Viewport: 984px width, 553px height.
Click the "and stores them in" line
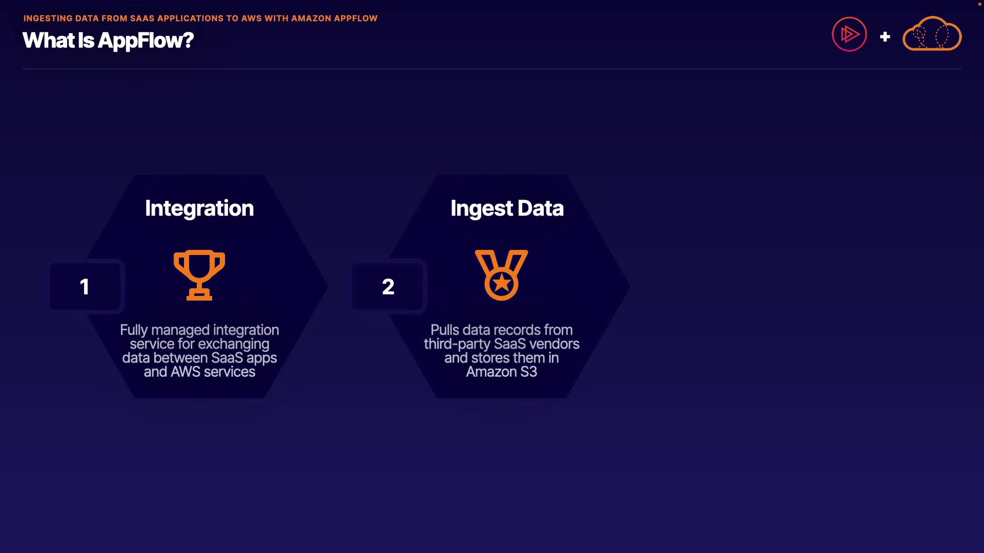pos(501,358)
